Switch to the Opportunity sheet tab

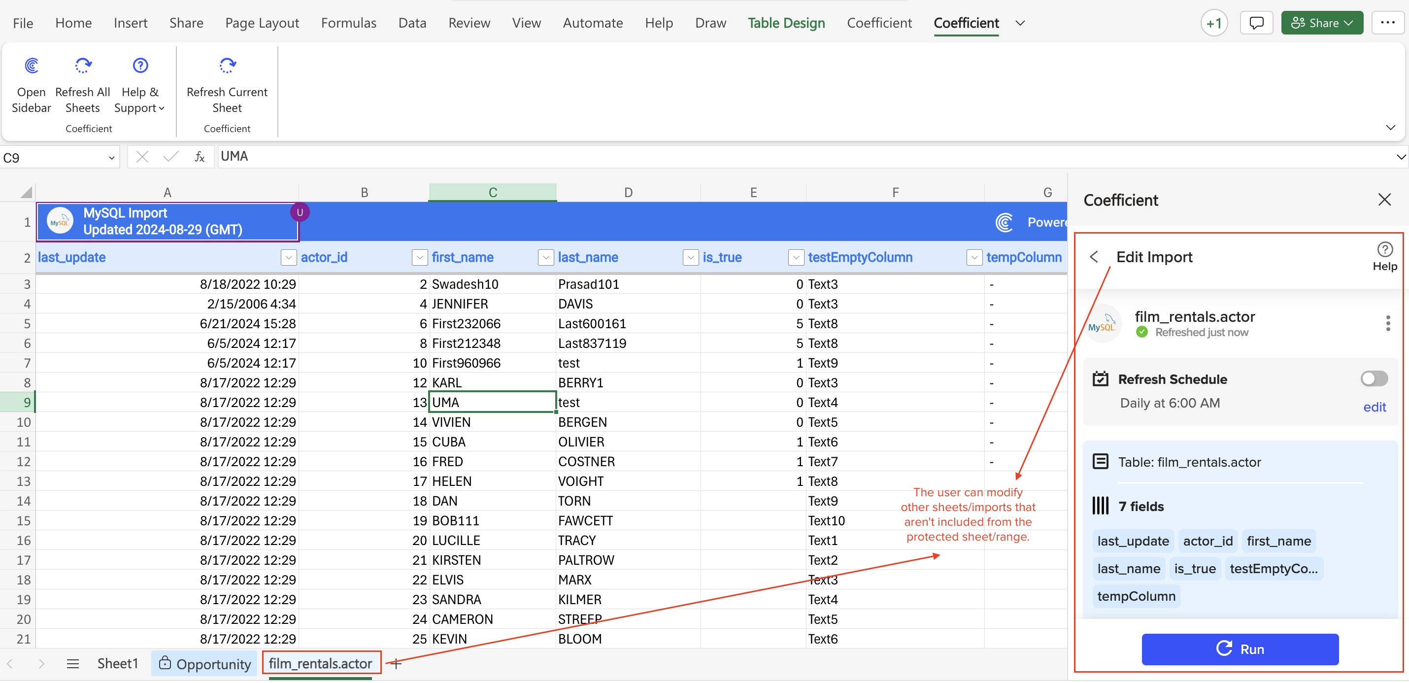click(x=204, y=664)
